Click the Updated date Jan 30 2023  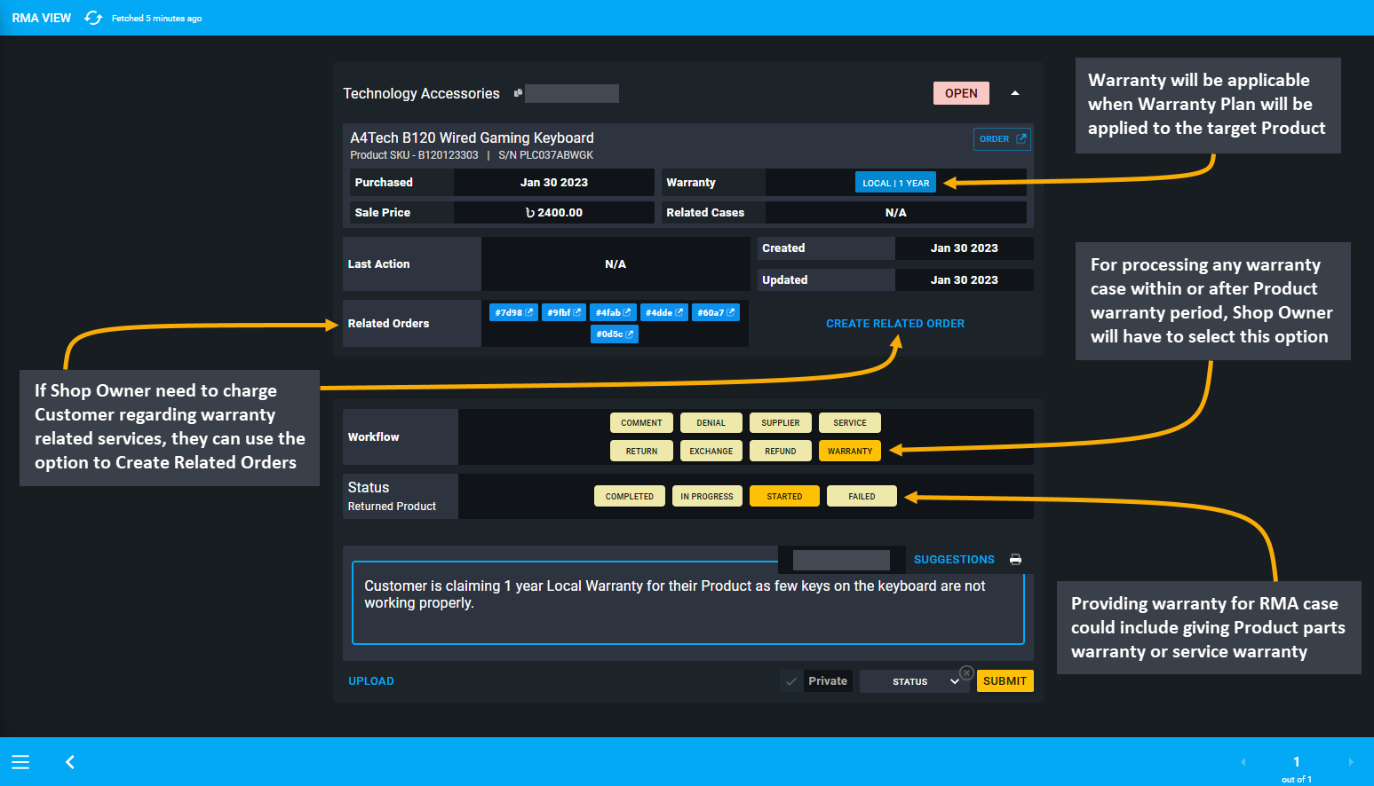click(964, 280)
